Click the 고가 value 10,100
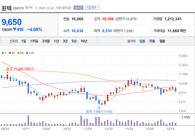The image size is (195, 136). [108, 19]
